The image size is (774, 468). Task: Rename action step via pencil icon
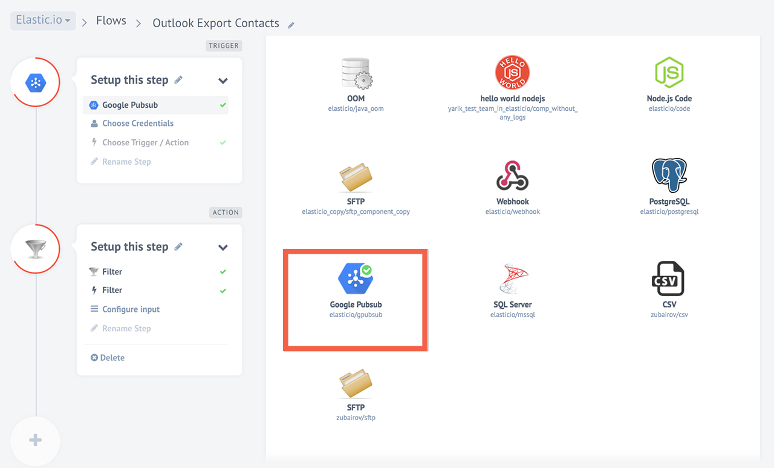click(x=178, y=246)
